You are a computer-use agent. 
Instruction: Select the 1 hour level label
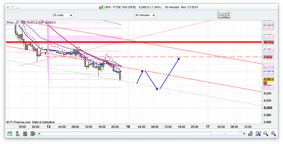pyautogui.click(x=268, y=57)
